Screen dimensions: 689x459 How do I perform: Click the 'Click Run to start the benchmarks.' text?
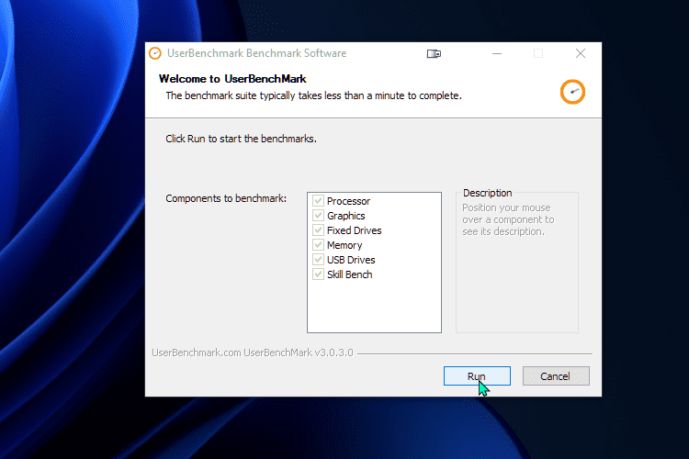(x=241, y=139)
